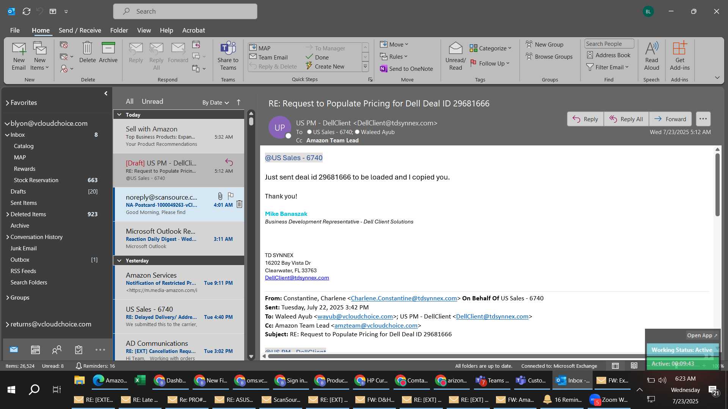Expand the returns@vcloudchoice.com account
728x409 pixels.
pos(7,324)
